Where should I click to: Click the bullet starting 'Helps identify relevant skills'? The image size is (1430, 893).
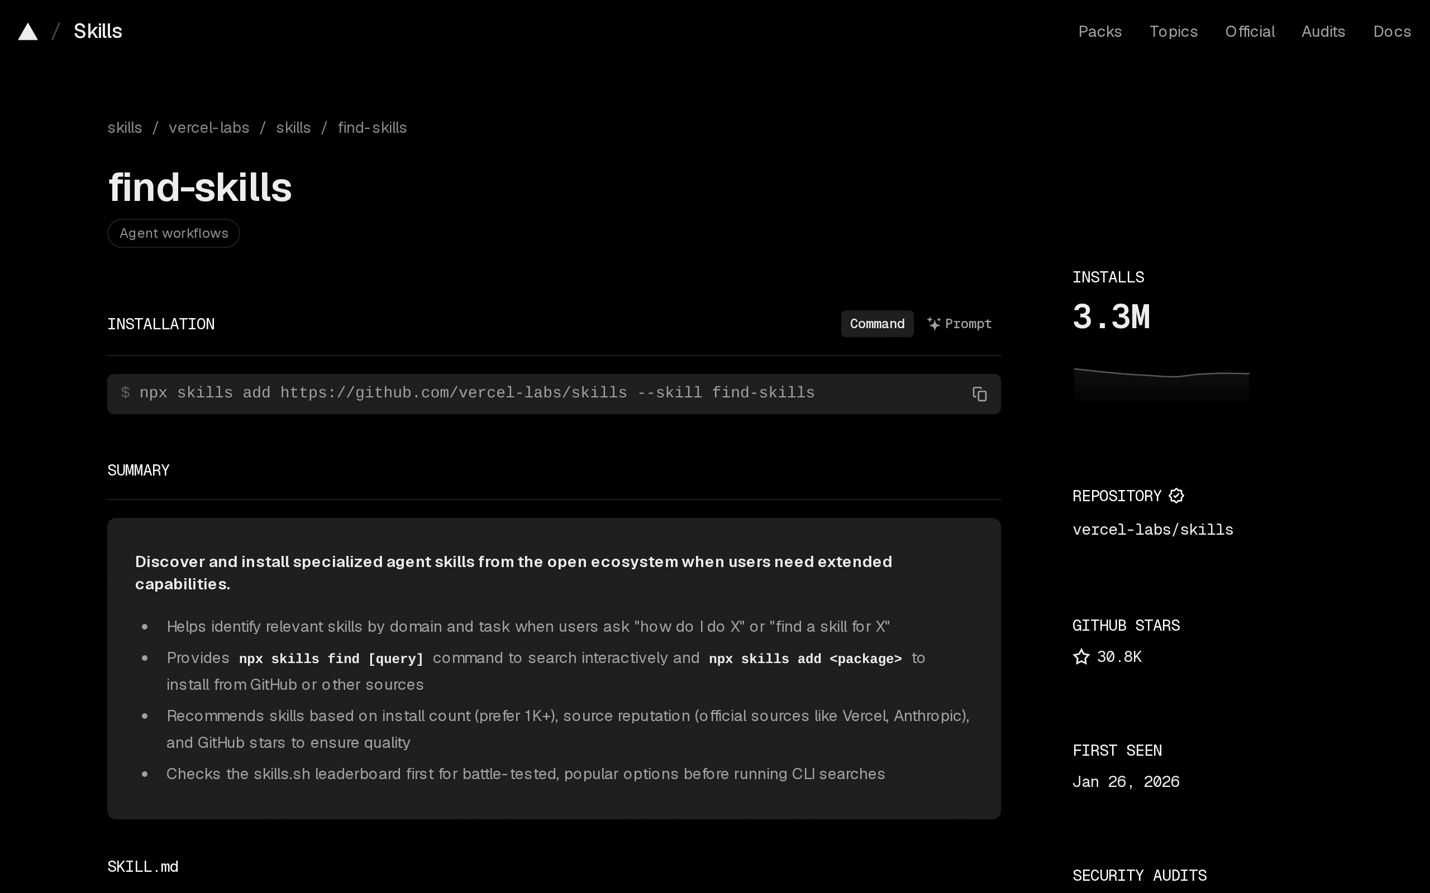tap(528, 627)
